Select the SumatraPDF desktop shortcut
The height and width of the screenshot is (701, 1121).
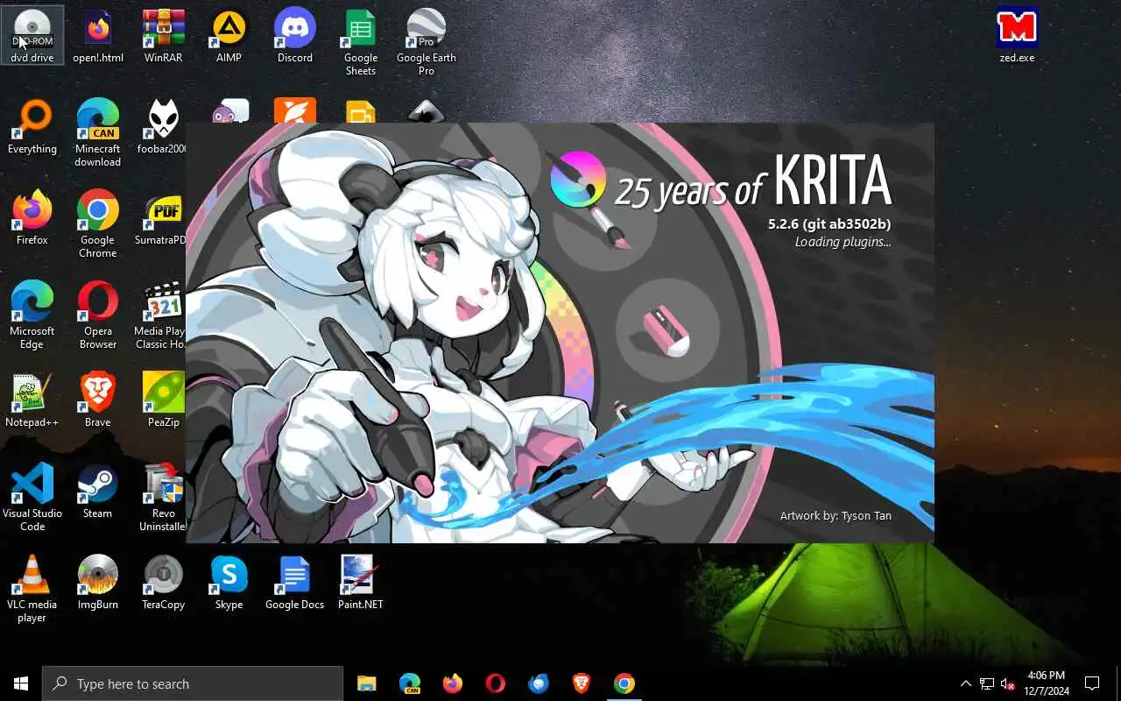pyautogui.click(x=161, y=219)
